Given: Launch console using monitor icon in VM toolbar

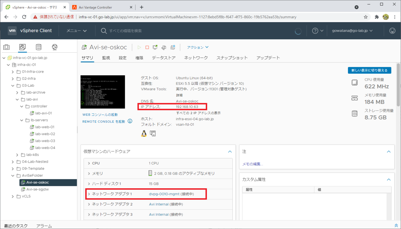Looking at the screenshot, I should pyautogui.click(x=155, y=47).
